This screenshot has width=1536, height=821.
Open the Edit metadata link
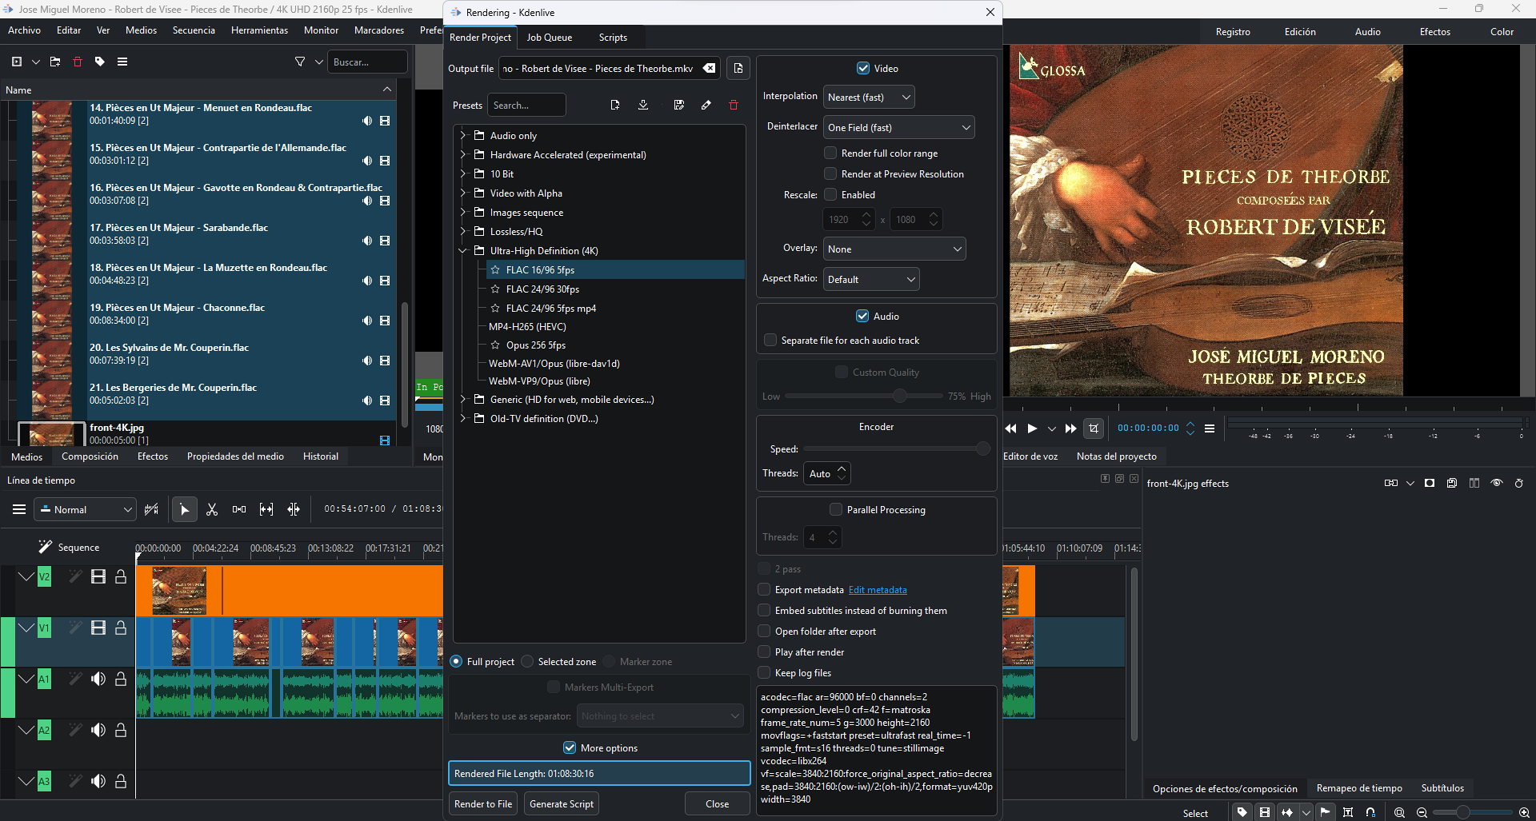pos(878,590)
